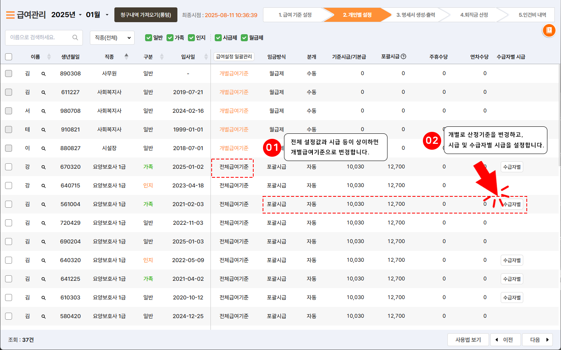This screenshot has width=561, height=350.
Task: Check the select-all header checkbox
Action: [9, 57]
